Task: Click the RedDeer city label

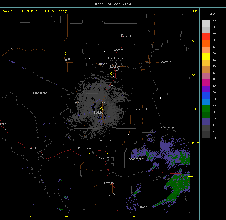Action: tap(115, 67)
